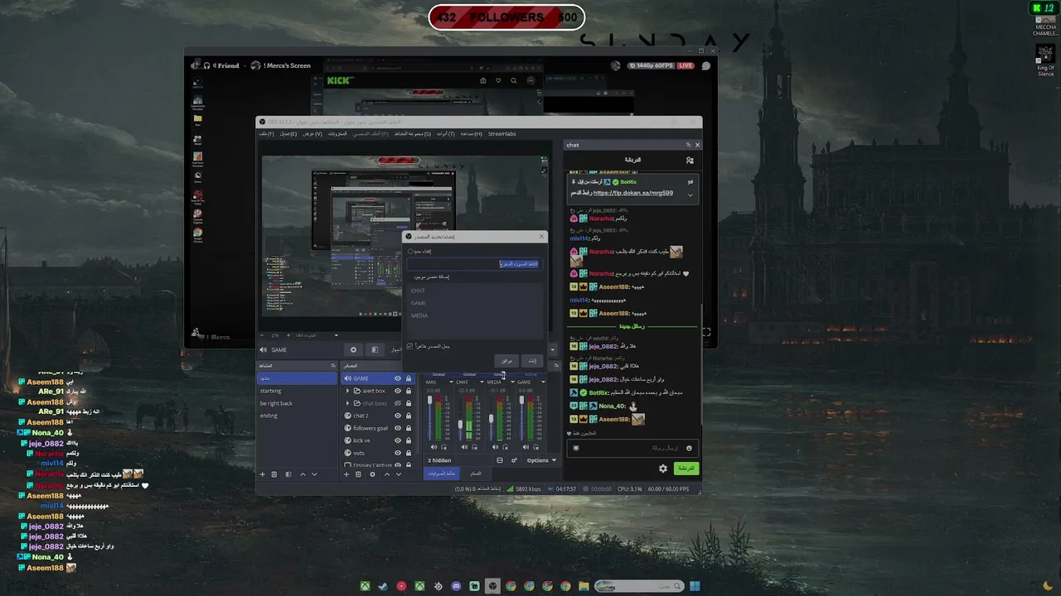Image resolution: width=1061 pixels, height=596 pixels.
Task: Adjust the MEDIA volume fader
Action: tap(491, 418)
